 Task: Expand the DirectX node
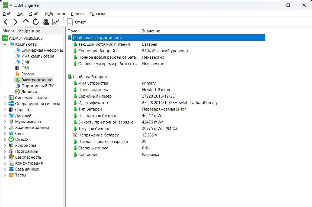[5, 139]
